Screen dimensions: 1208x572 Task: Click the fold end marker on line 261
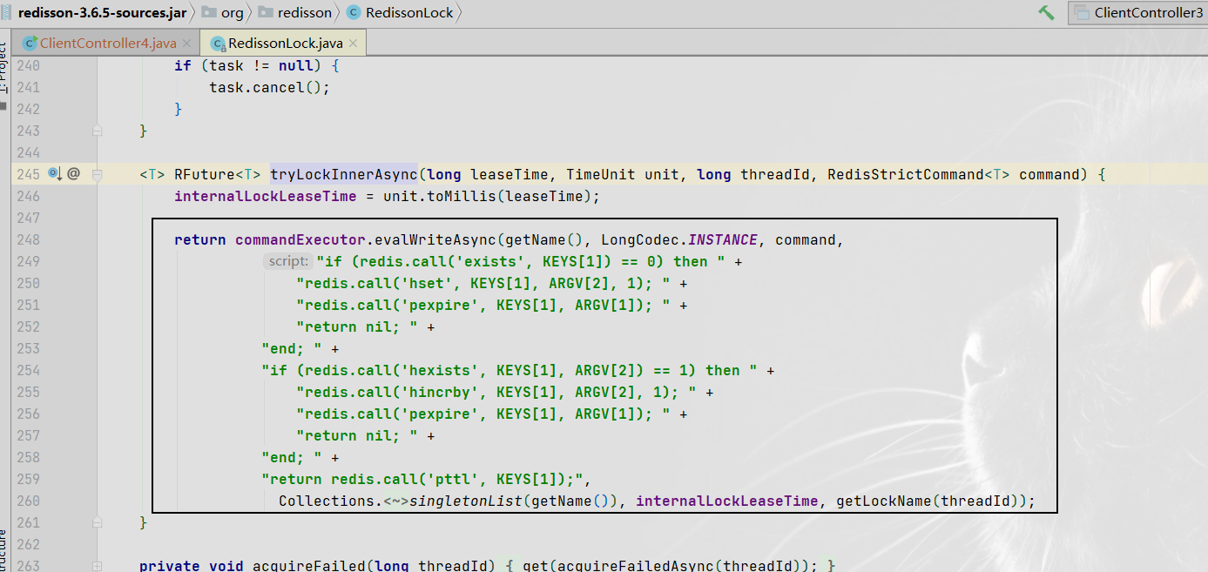98,522
